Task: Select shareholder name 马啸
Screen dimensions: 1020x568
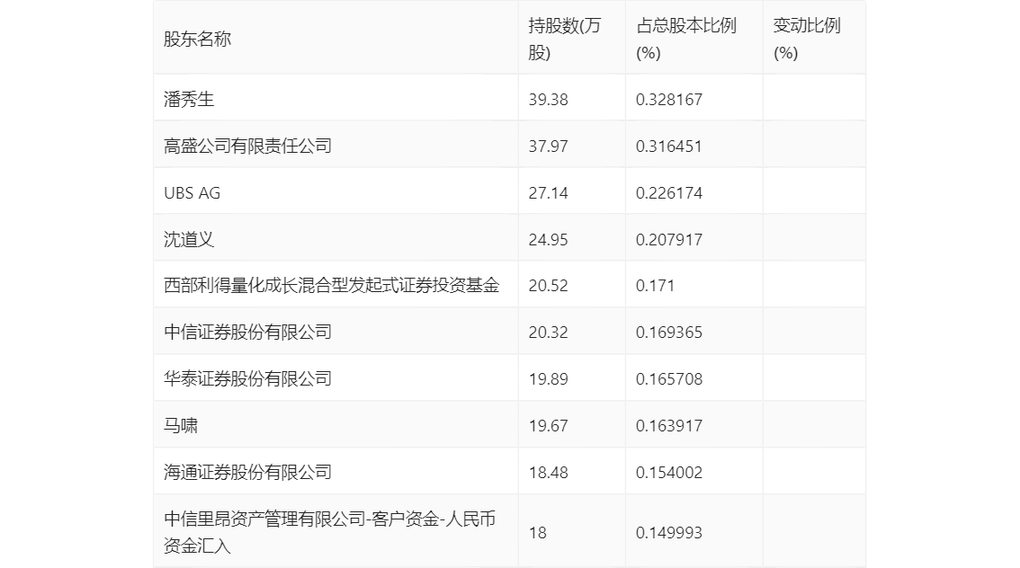Action: coord(180,426)
